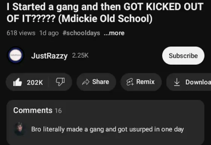211x145 pixels.
Task: Click the Share button label
Action: (101, 82)
